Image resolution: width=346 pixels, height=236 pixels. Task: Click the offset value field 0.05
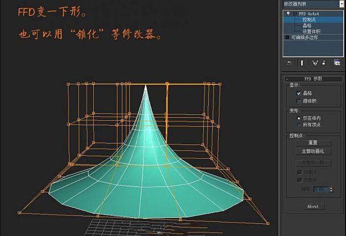(x=322, y=189)
